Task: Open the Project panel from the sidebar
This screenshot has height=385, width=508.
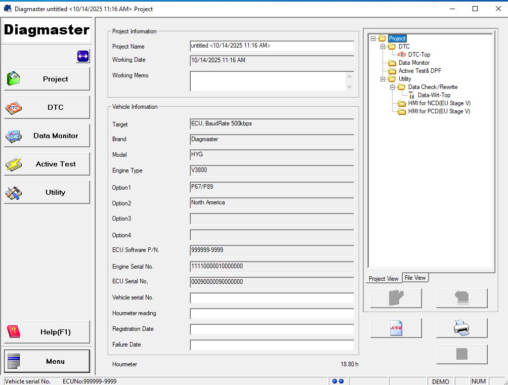Action: 47,79
